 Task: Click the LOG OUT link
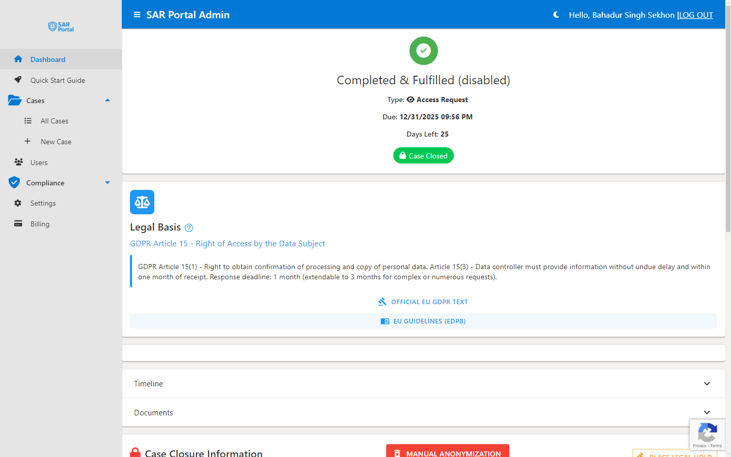click(x=696, y=15)
